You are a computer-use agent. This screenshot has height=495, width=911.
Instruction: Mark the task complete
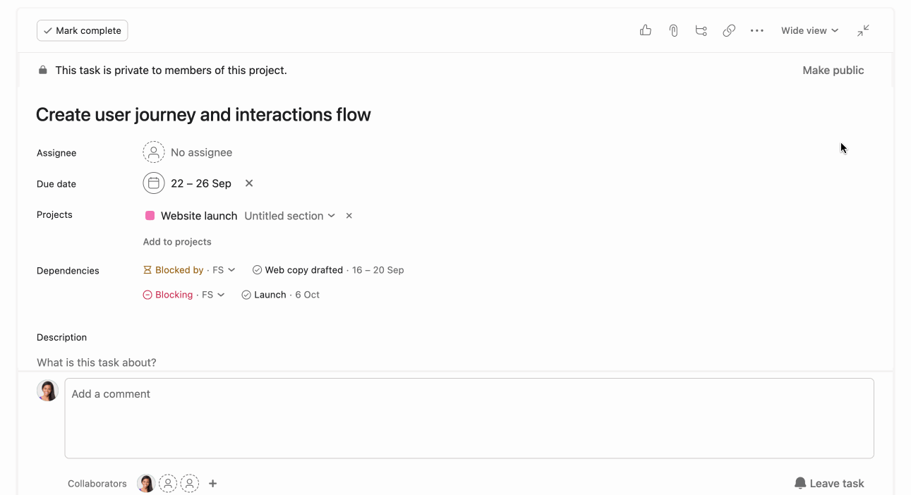click(x=82, y=30)
